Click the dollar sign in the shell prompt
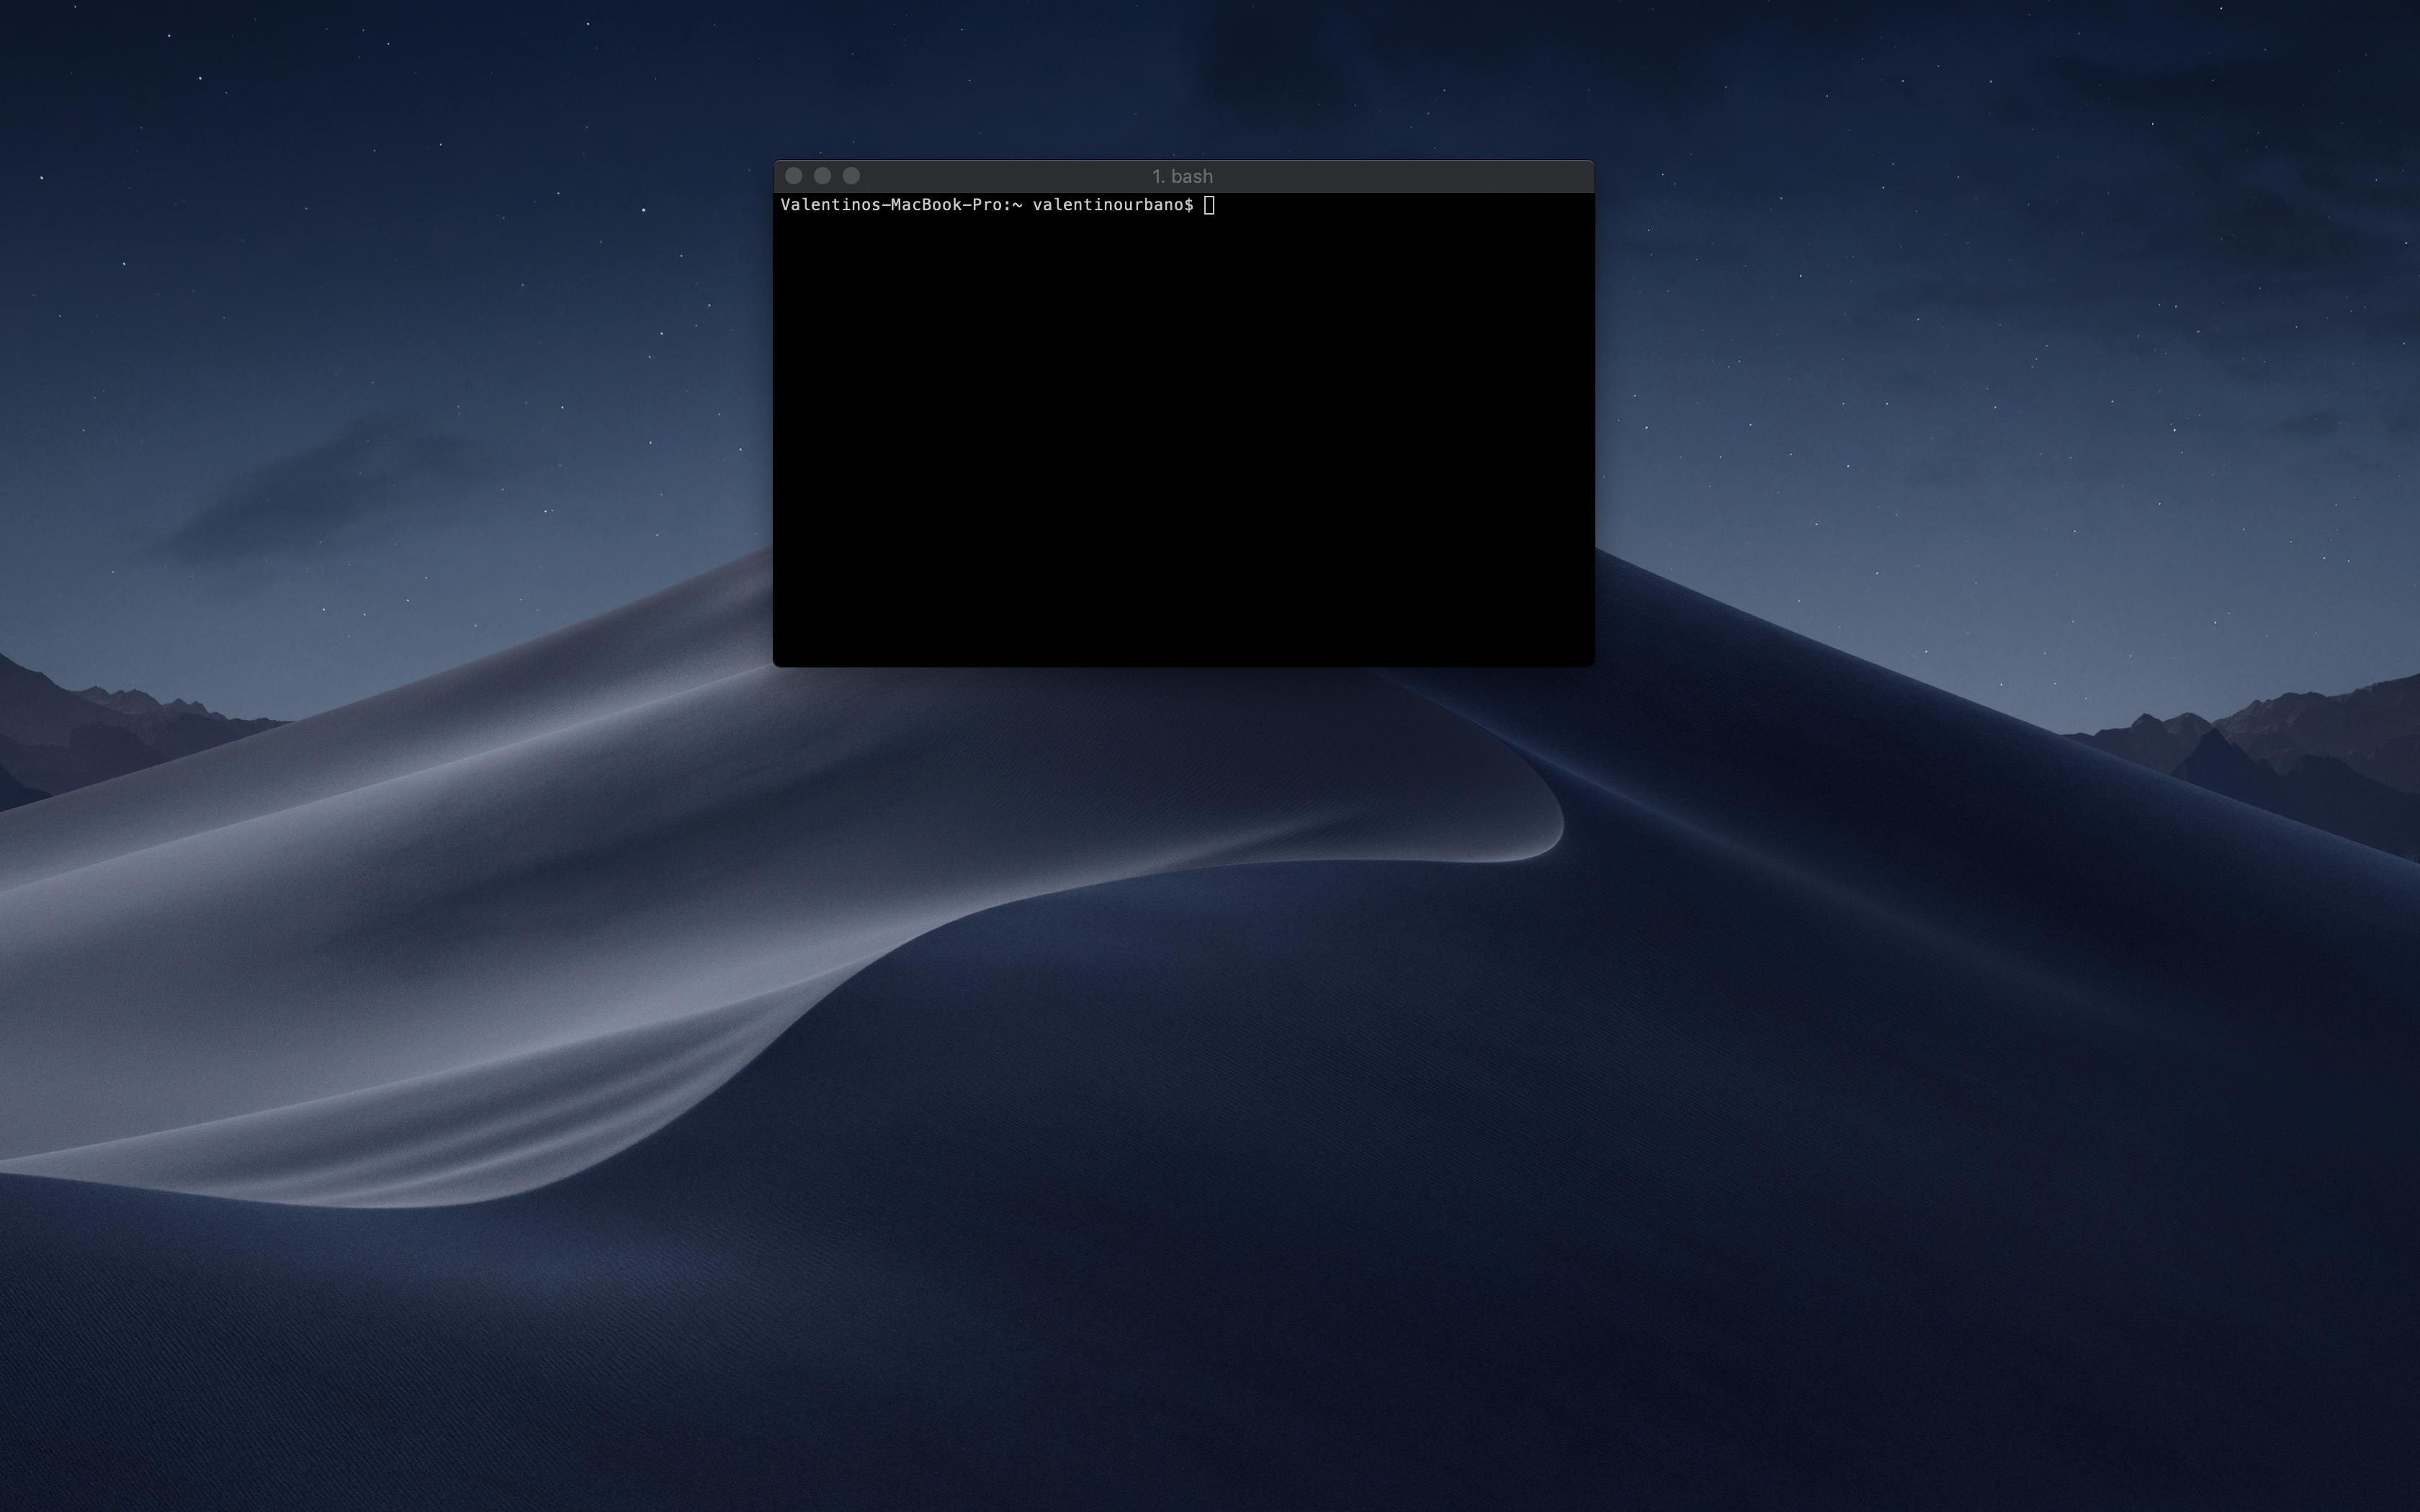 coord(1188,205)
